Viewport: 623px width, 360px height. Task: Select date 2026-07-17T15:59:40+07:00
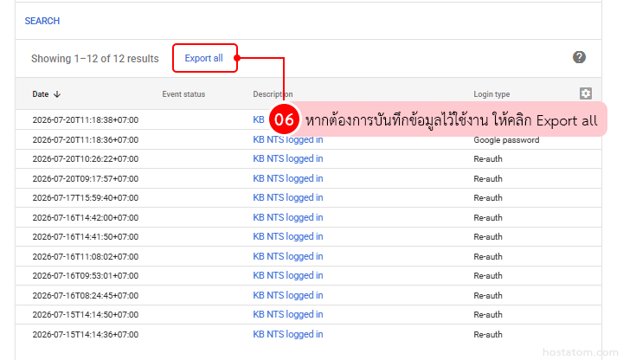click(86, 198)
